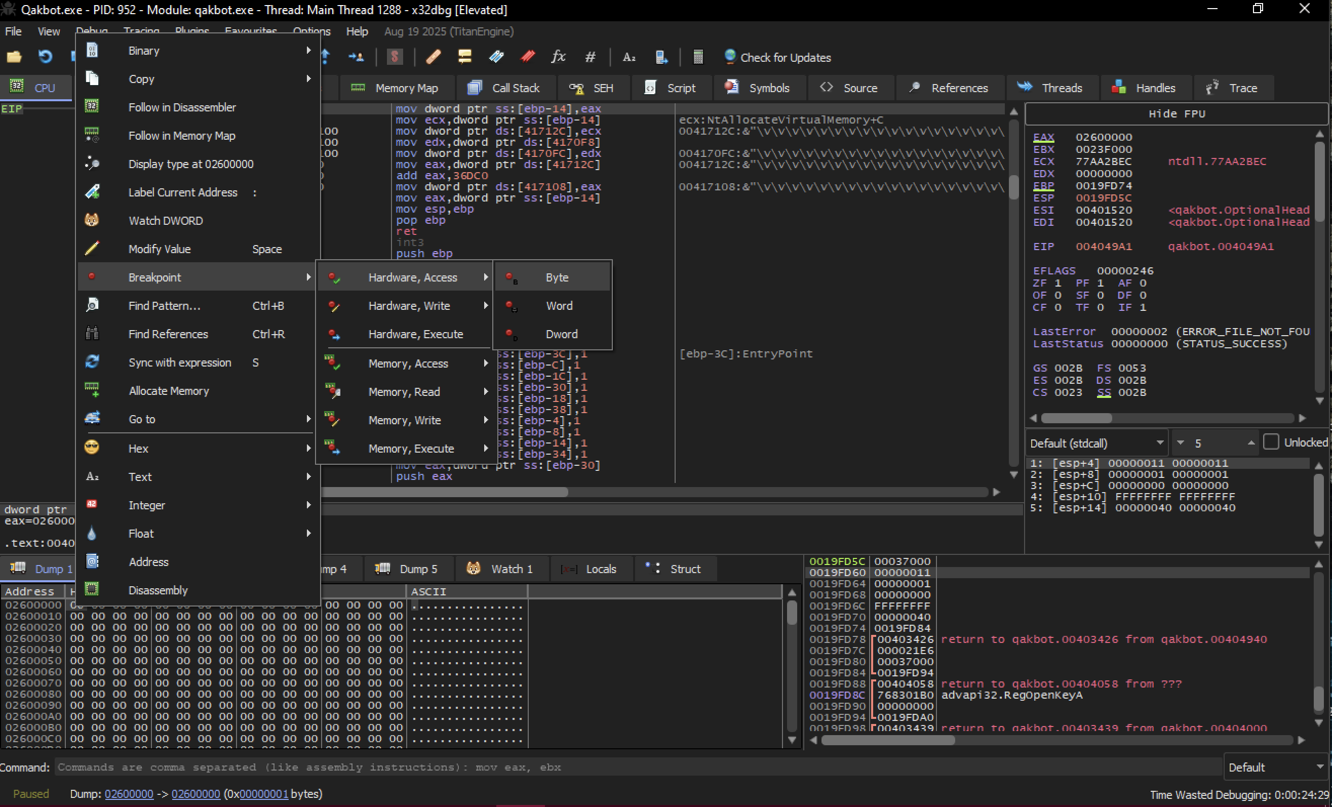Focus the Command input field

(x=638, y=767)
